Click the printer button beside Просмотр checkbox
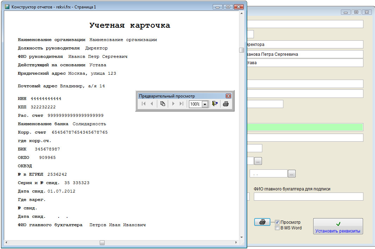The width and height of the screenshot is (375, 249). (262, 222)
